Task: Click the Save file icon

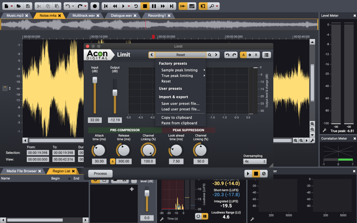Action: pyautogui.click(x=28, y=6)
